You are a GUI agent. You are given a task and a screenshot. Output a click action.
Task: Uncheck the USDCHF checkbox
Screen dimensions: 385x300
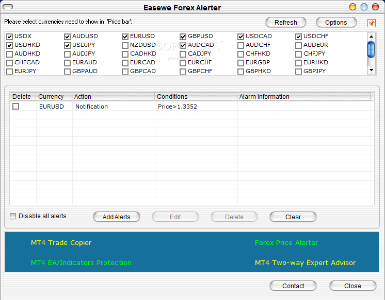click(x=298, y=37)
